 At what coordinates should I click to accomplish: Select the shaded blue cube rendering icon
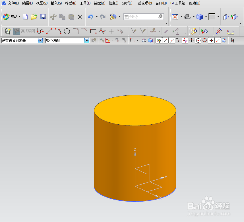(200, 17)
